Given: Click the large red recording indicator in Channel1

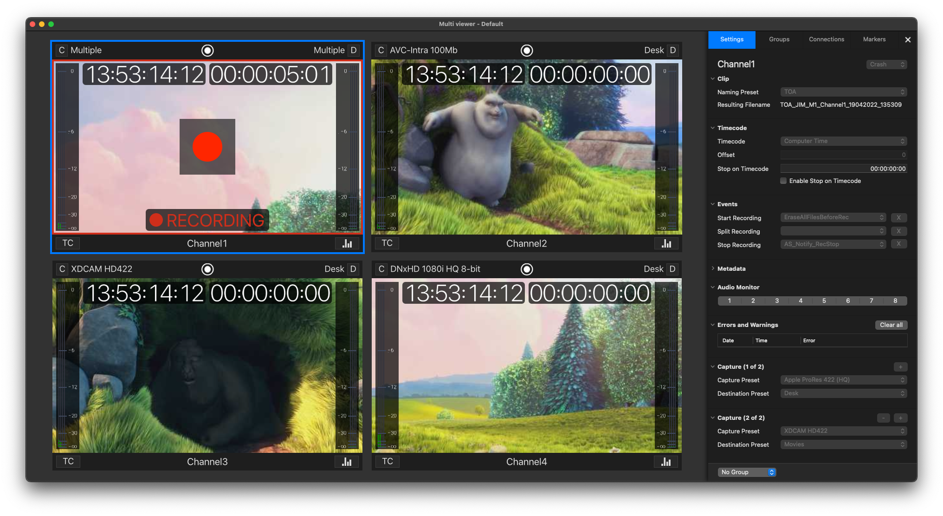Looking at the screenshot, I should [207, 147].
